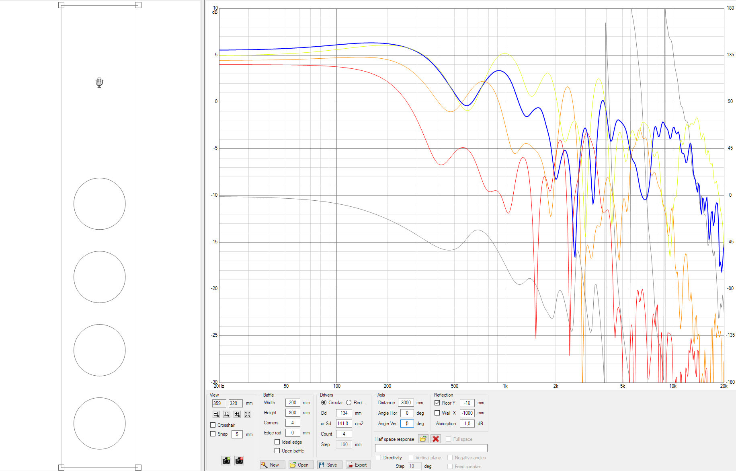
Task: Click the baffle Width input field
Action: (x=292, y=403)
